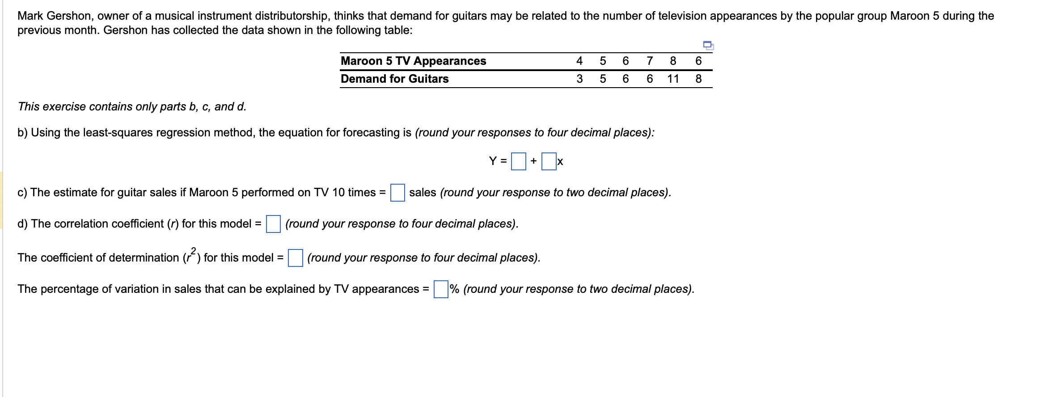Select the Demand for Guitars row header
1044x397 pixels.
[394, 79]
